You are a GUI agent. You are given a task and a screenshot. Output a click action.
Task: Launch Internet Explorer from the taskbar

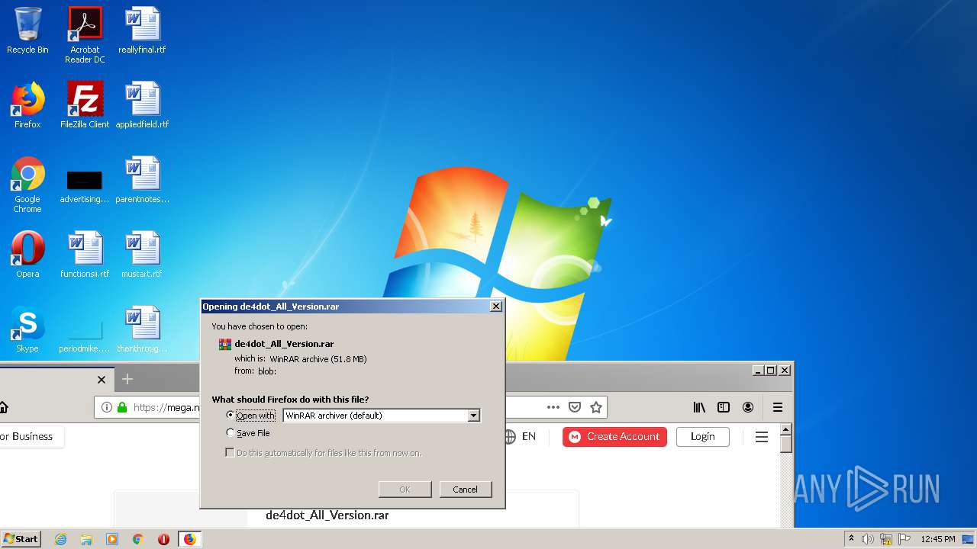point(61,539)
